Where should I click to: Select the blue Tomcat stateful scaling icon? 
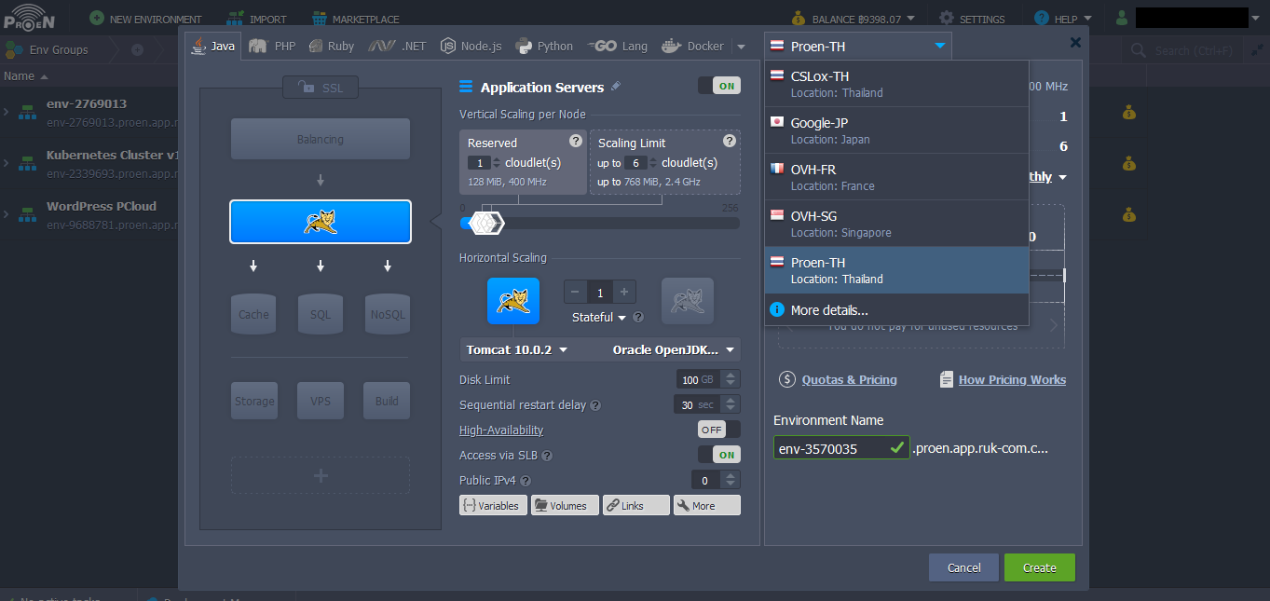coord(513,301)
